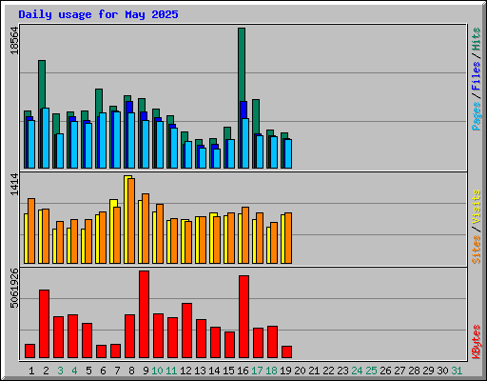This screenshot has height=381, width=487.
Task: Click the cyan Pages legend label
Action: 476,116
